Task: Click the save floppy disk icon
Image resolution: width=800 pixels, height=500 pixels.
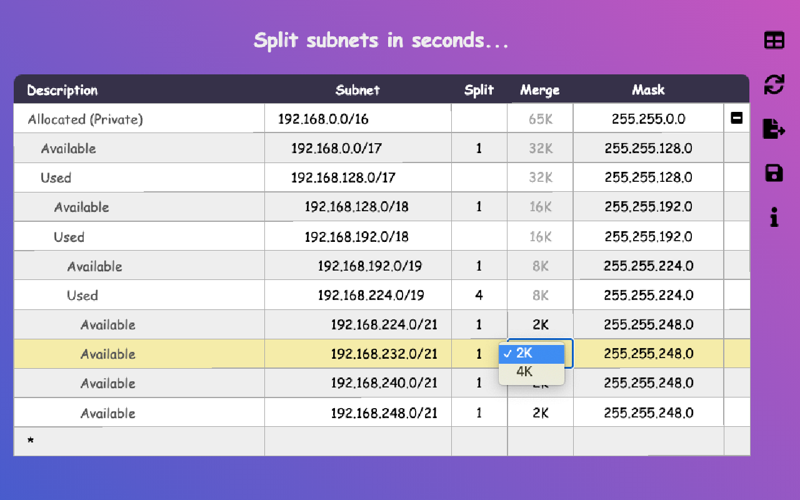Action: click(774, 172)
